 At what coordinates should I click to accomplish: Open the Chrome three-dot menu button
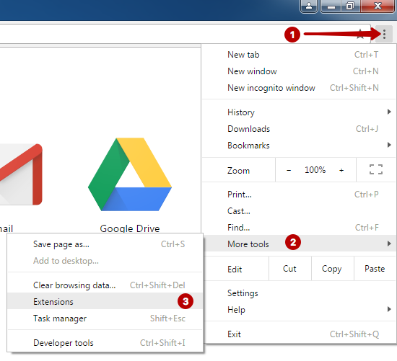tap(384, 34)
